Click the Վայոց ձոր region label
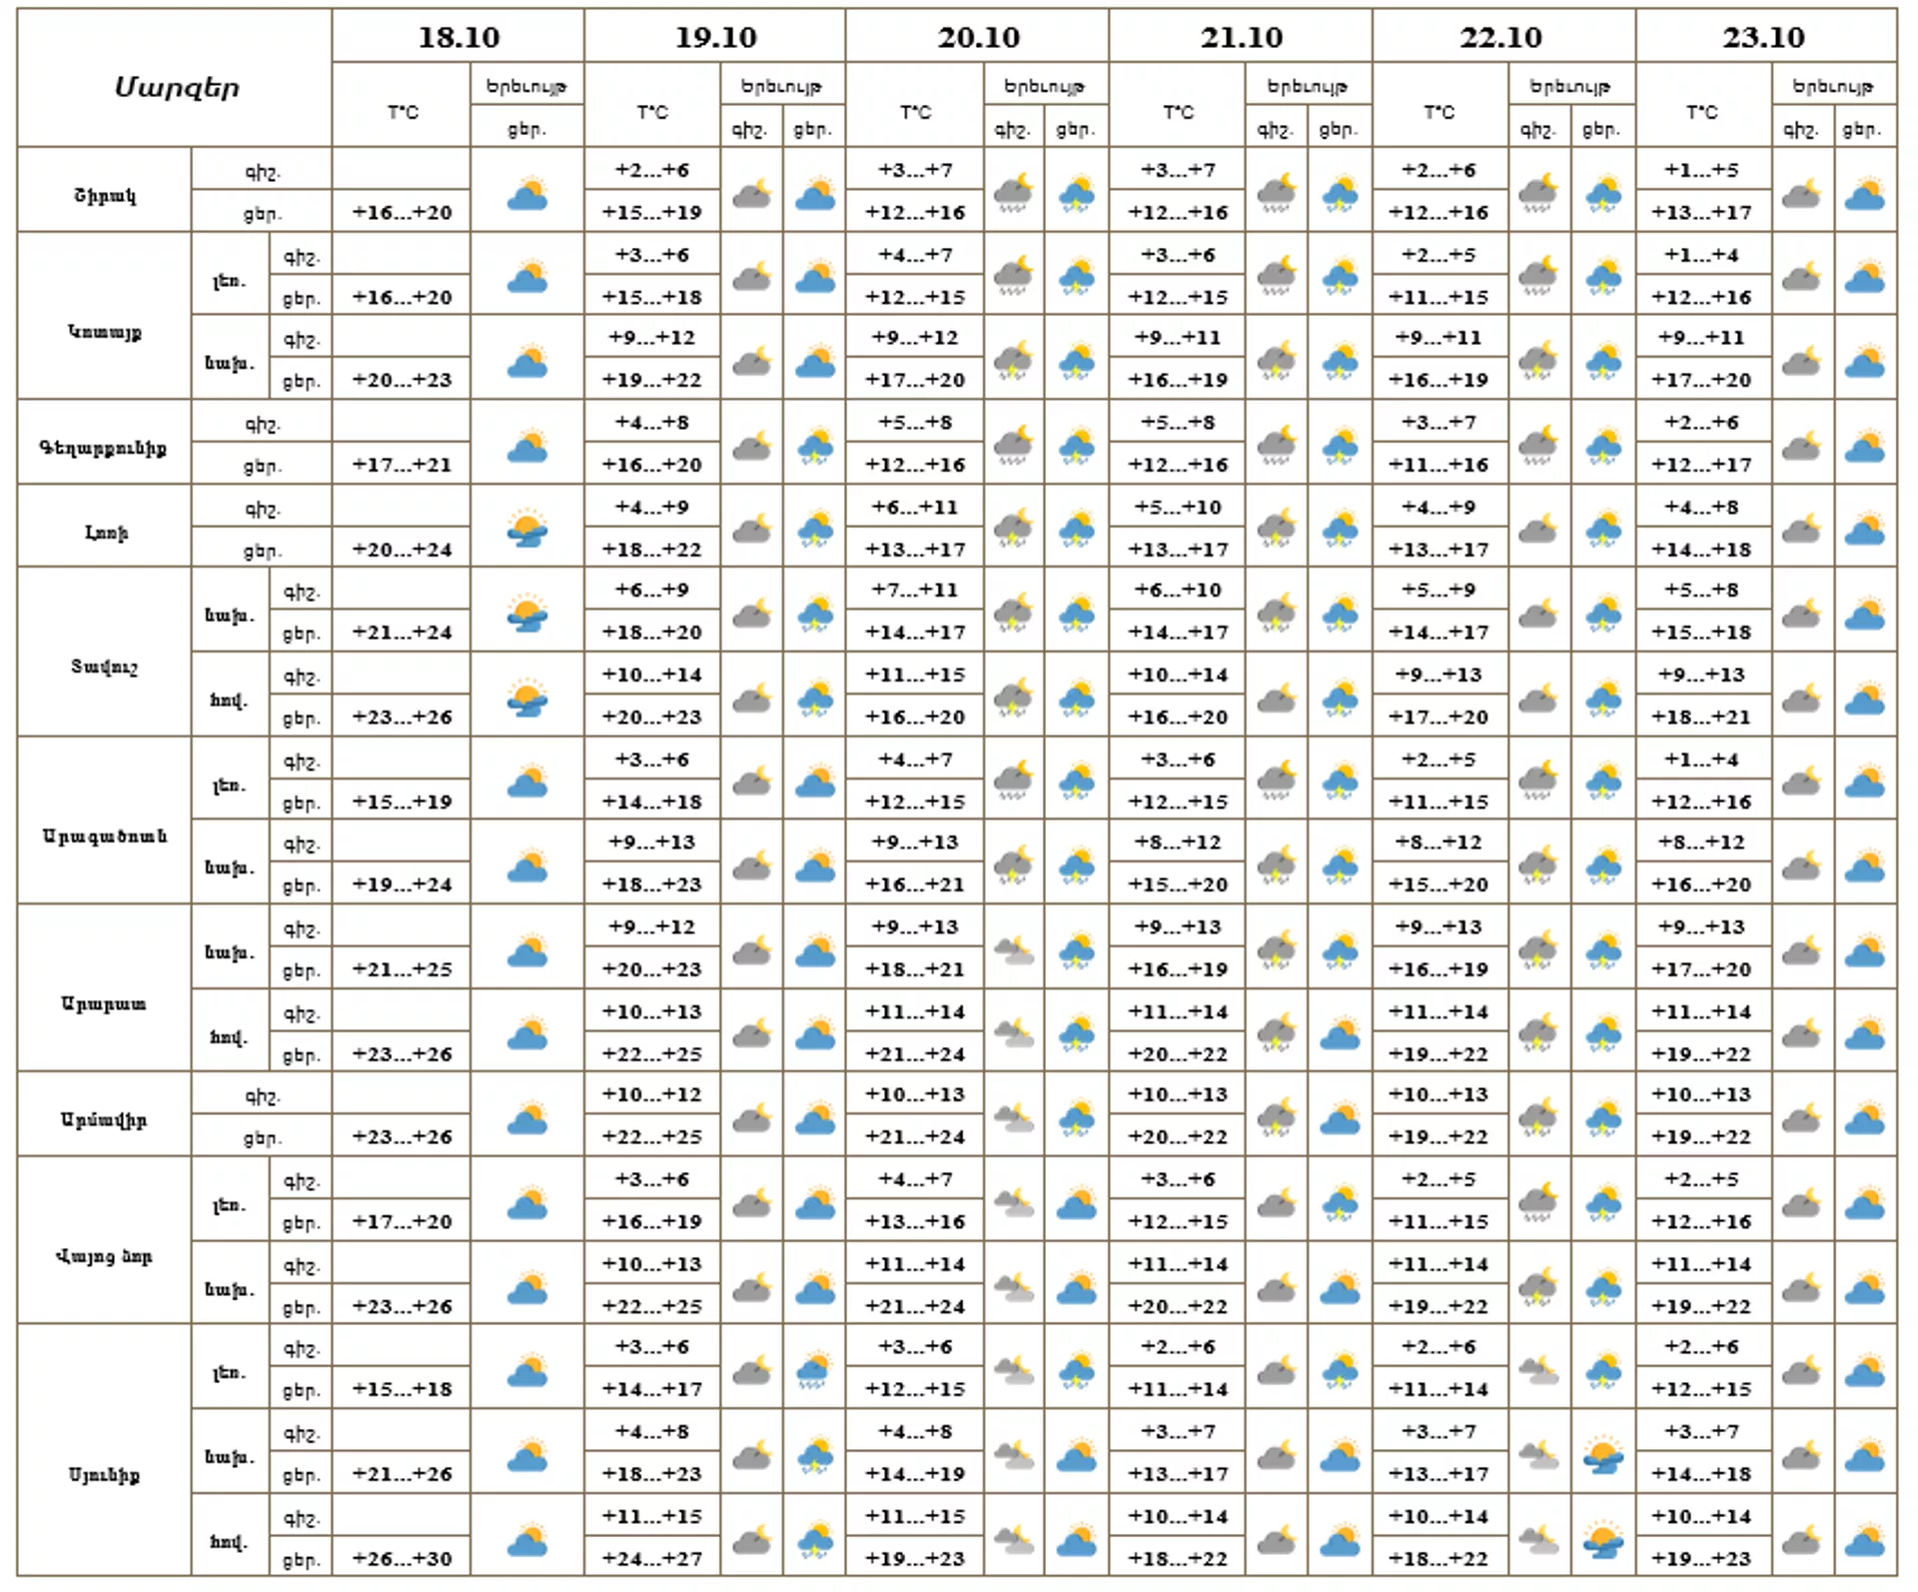1918x1592 pixels. point(104,1256)
